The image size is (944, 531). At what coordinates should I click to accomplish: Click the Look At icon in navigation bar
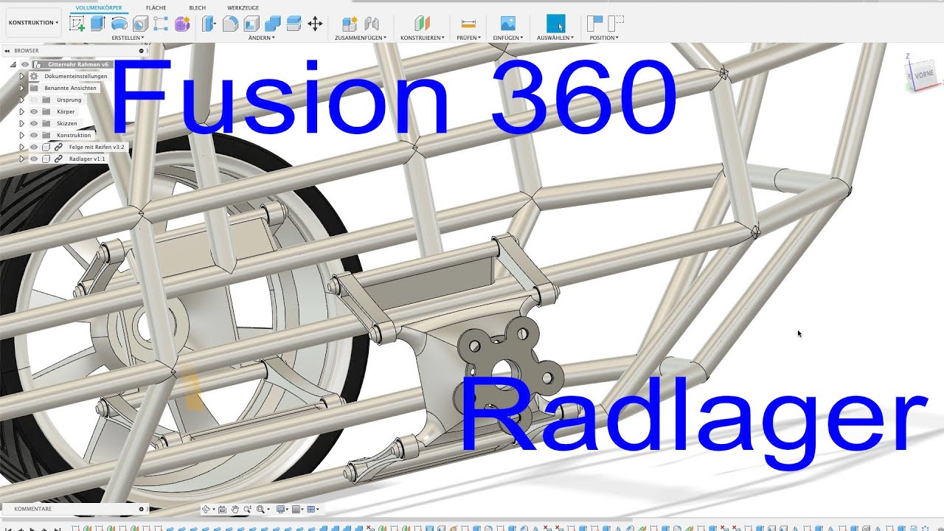pyautogui.click(x=222, y=509)
